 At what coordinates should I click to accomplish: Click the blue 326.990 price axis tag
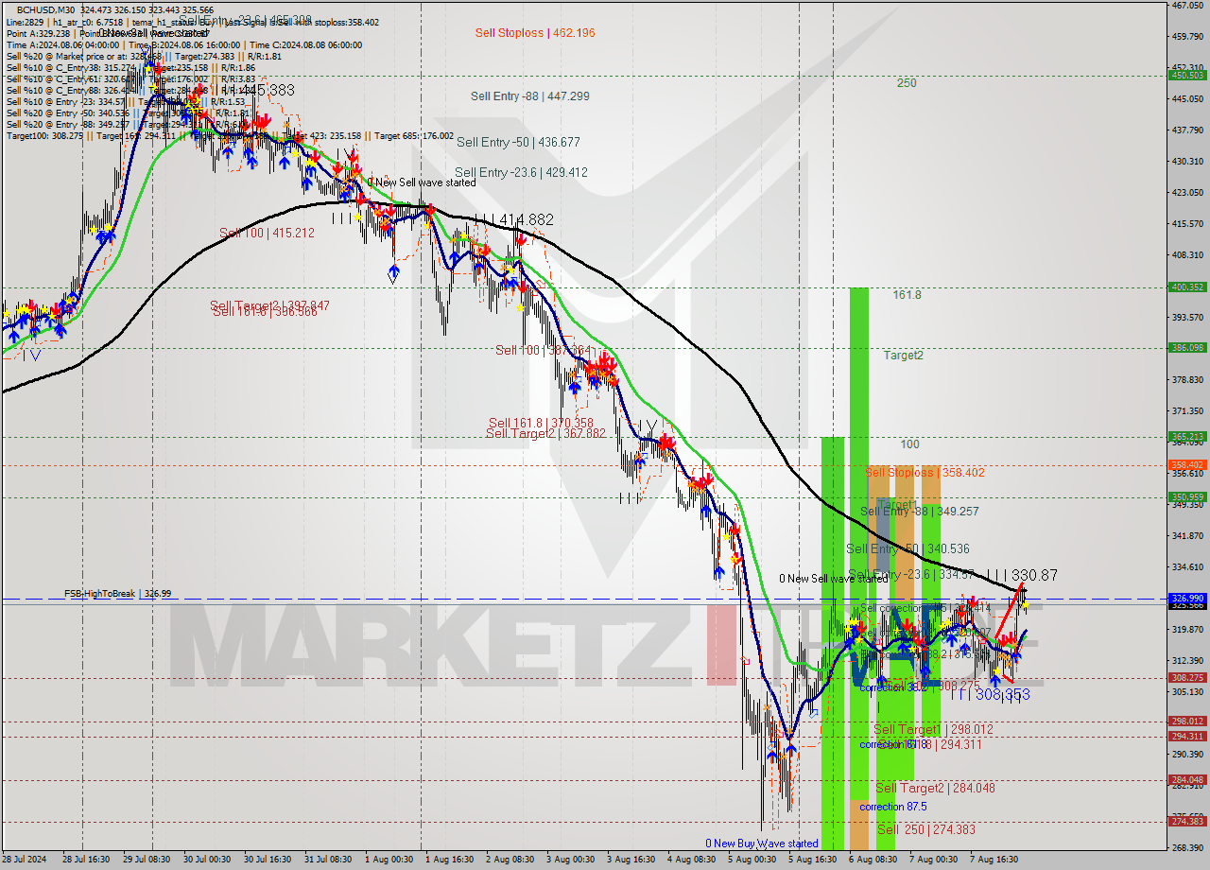click(x=1187, y=599)
